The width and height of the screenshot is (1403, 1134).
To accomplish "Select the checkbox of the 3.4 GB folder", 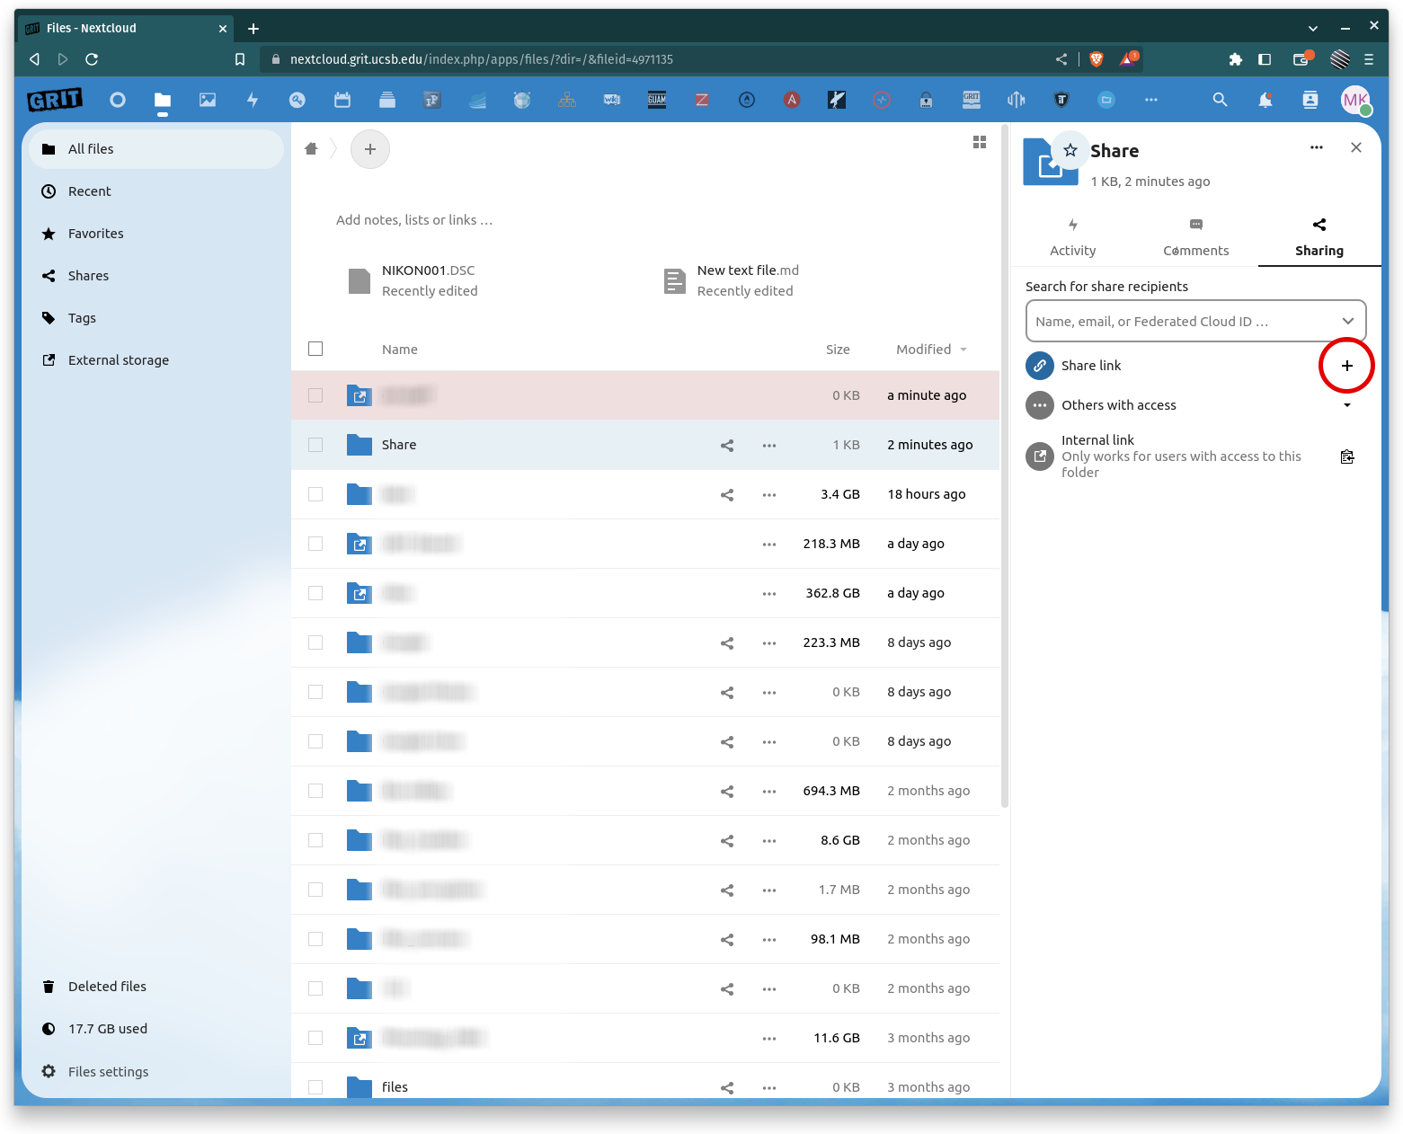I will pos(315,494).
